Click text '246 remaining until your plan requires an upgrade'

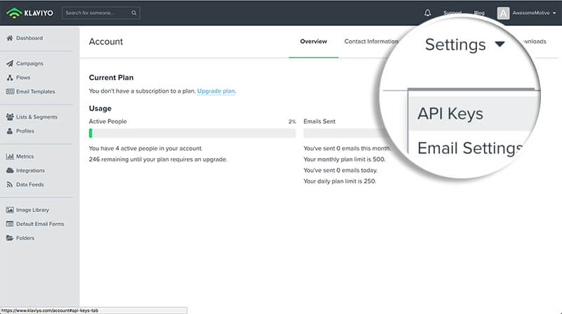157,159
